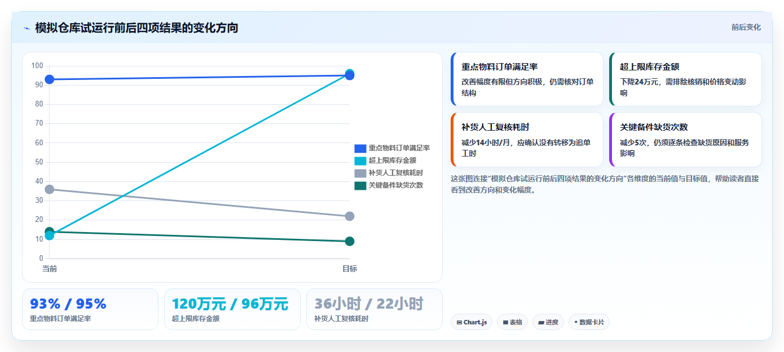This screenshot has width=784, height=352.
Task: Toggle 关键备件缺货次数 legend swatch
Action: click(x=360, y=185)
